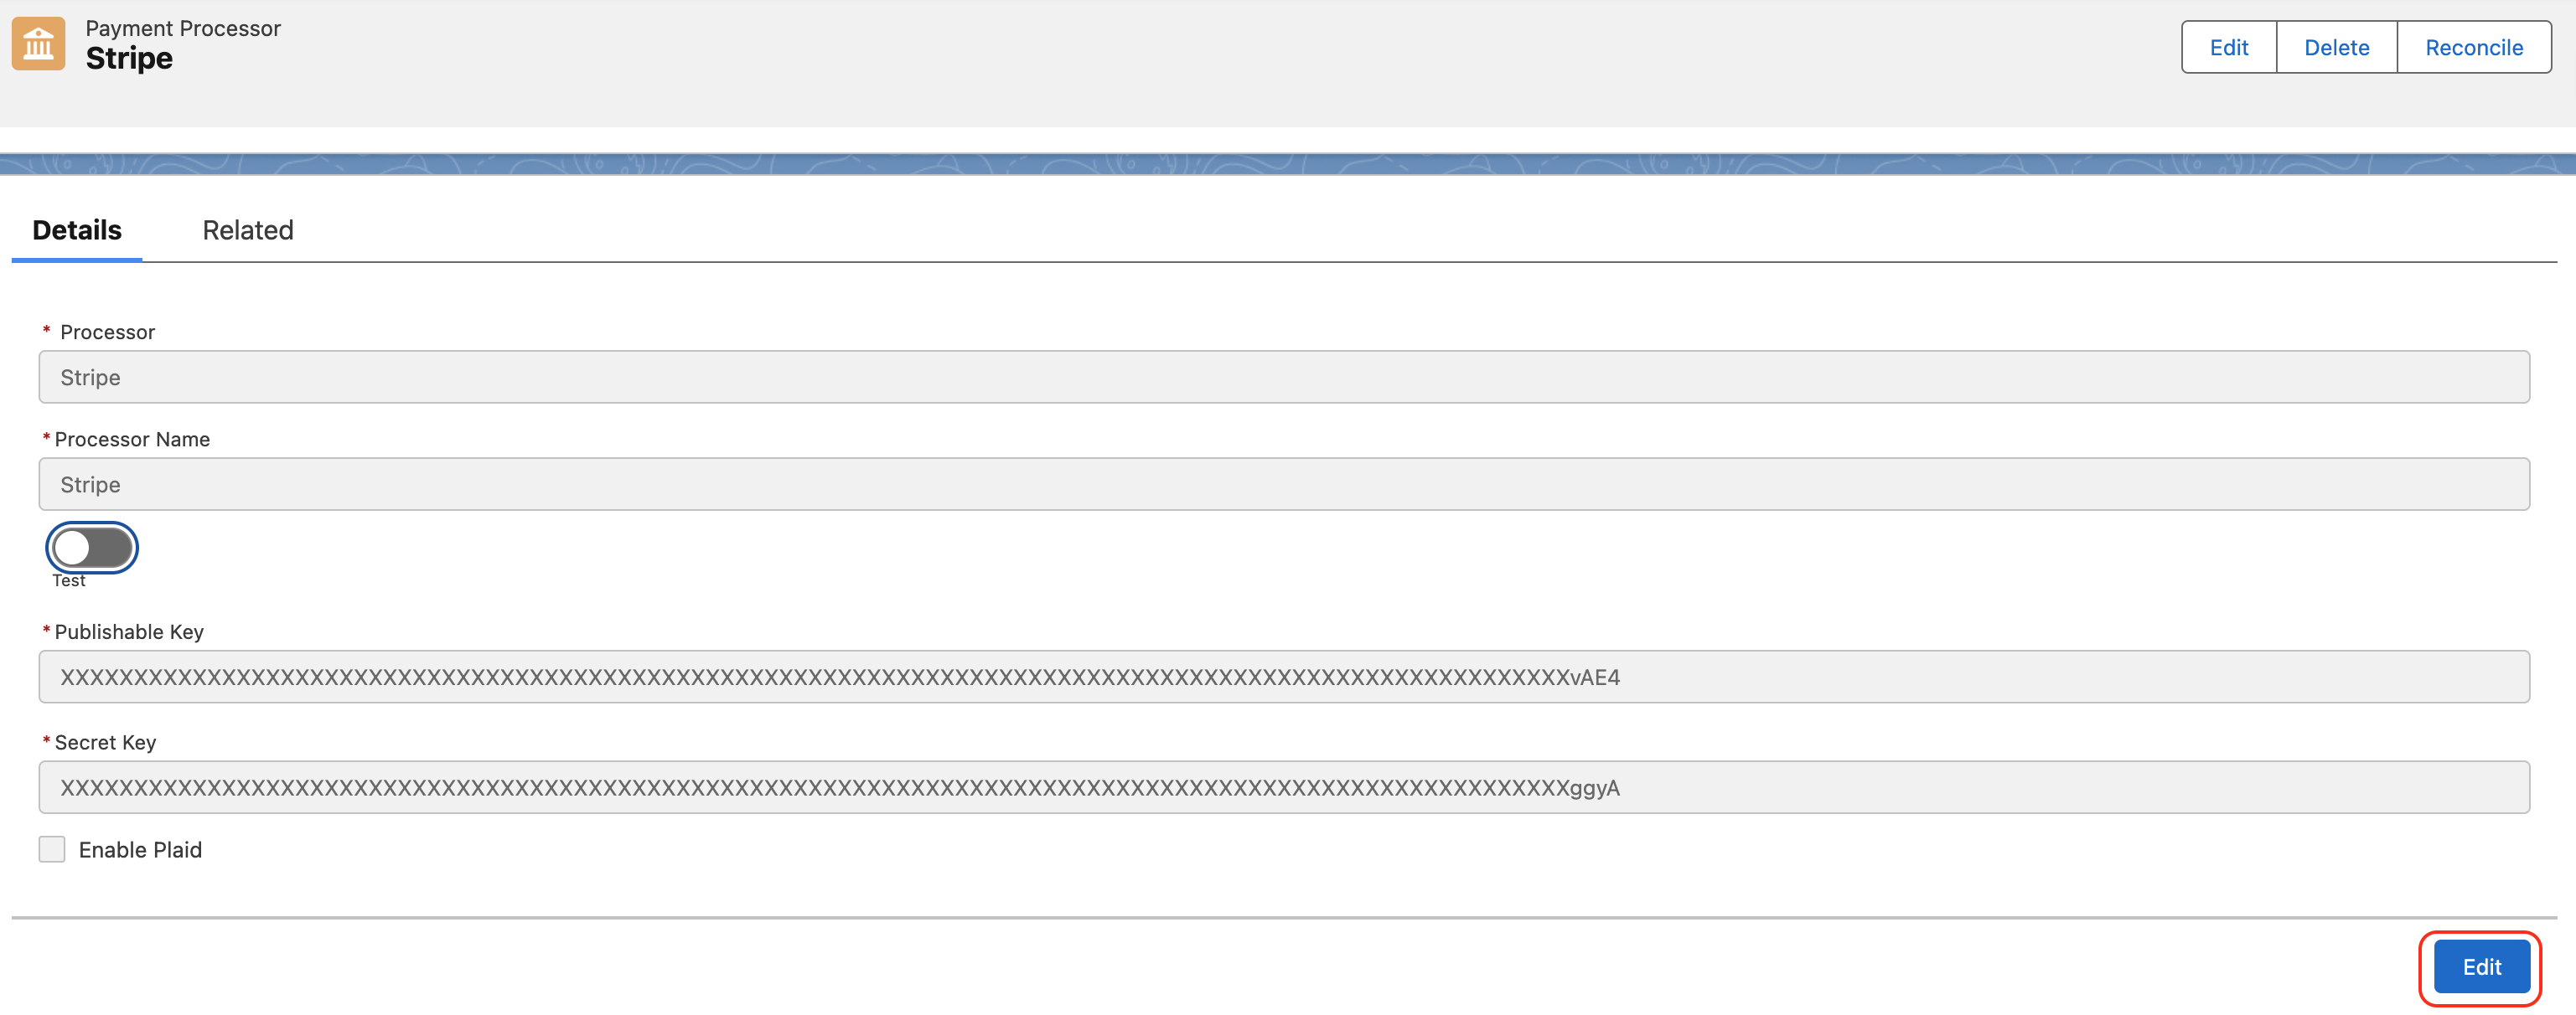2576x1015 pixels.
Task: Click the Stripe record title
Action: coord(129,58)
